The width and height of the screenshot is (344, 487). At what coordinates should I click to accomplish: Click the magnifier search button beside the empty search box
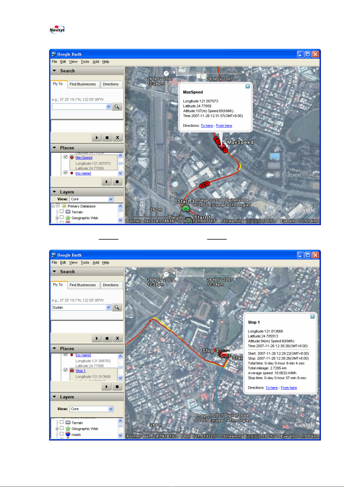[x=117, y=107]
